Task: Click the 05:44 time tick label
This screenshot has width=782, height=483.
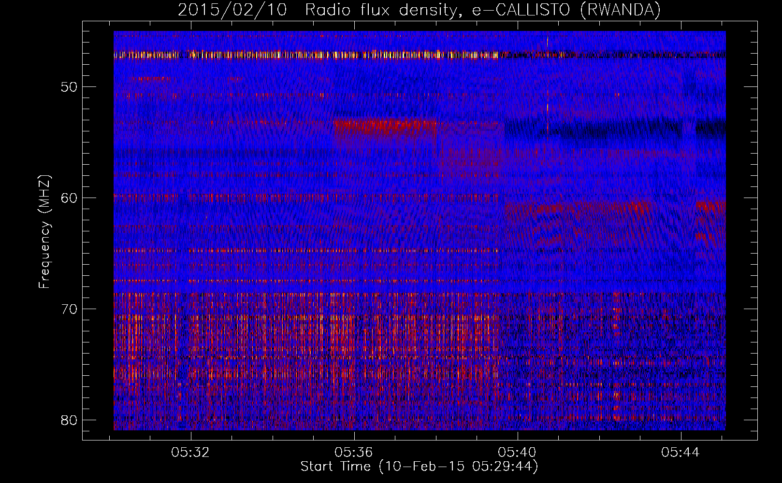Action: pyautogui.click(x=681, y=452)
